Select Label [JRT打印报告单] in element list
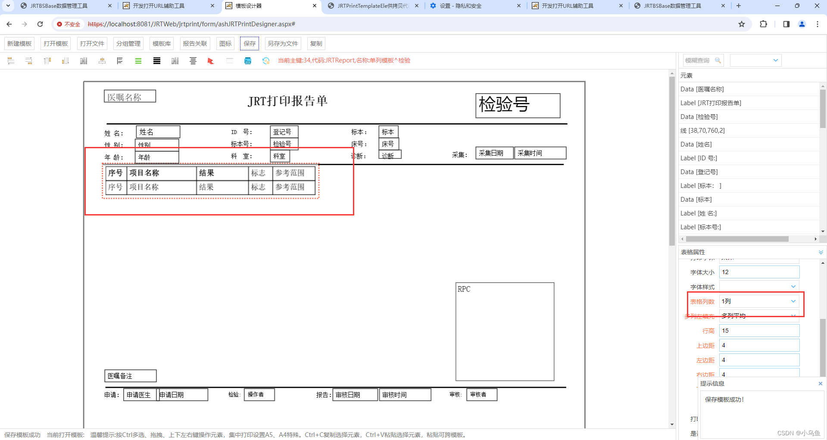The image size is (827, 440). (x=749, y=103)
